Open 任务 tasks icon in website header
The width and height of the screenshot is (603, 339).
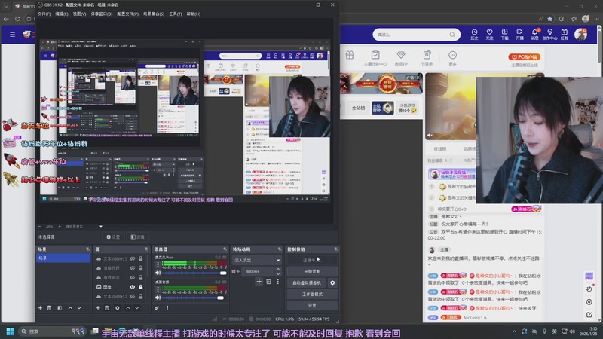[564, 34]
